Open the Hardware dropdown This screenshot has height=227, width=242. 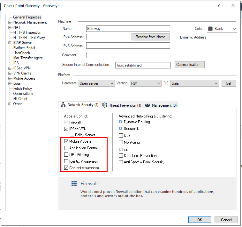pos(96,83)
